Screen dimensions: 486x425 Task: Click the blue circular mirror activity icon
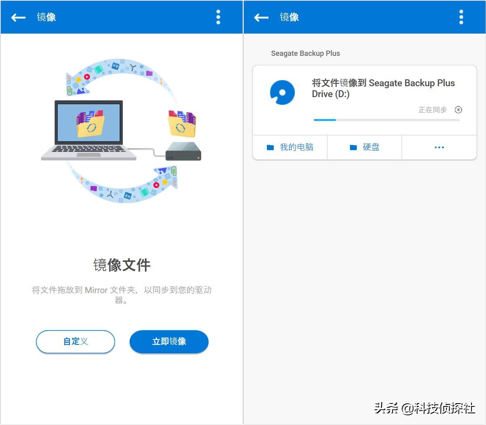(x=282, y=92)
